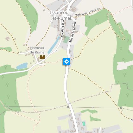Select the cut-off street label at map edge
133x133 pixels.
(x=132, y=121)
